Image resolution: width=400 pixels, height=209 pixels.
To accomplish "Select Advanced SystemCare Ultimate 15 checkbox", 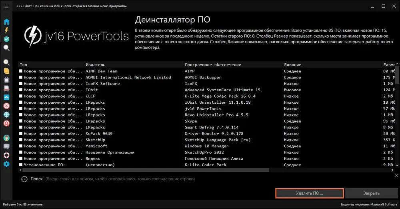I will (x=21, y=90).
